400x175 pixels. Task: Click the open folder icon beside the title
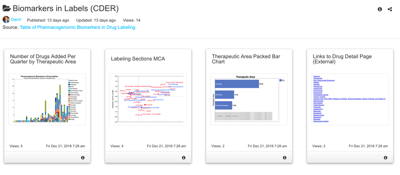[x=7, y=8]
